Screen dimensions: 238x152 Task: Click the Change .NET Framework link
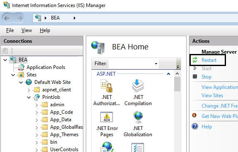click(x=220, y=106)
